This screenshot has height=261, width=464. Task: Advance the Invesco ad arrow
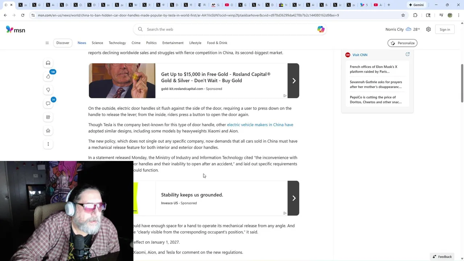[293, 198]
